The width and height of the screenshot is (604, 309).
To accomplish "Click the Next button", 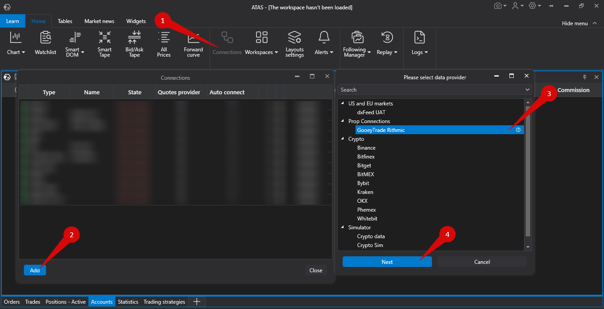I will [x=387, y=262].
